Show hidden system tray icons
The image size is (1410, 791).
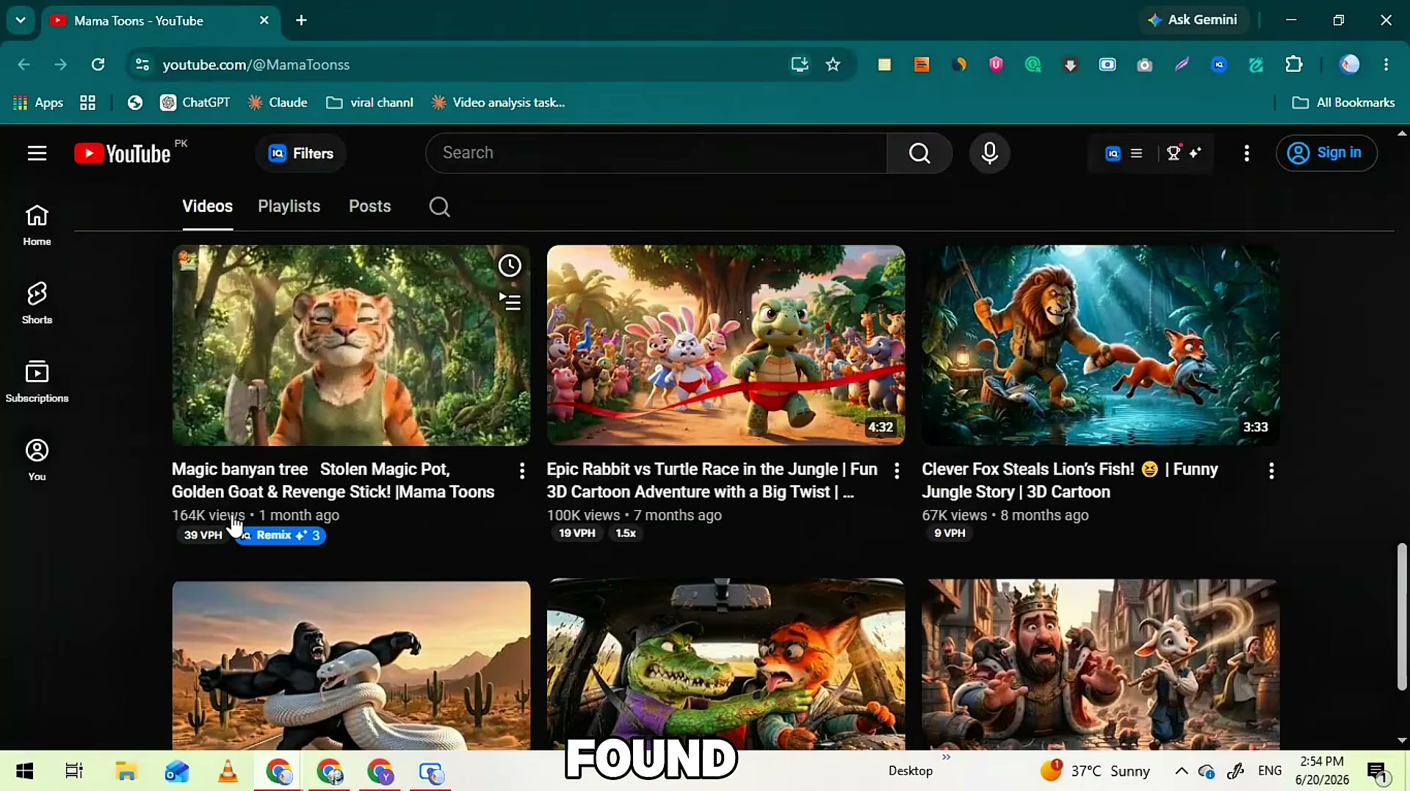(x=1182, y=770)
